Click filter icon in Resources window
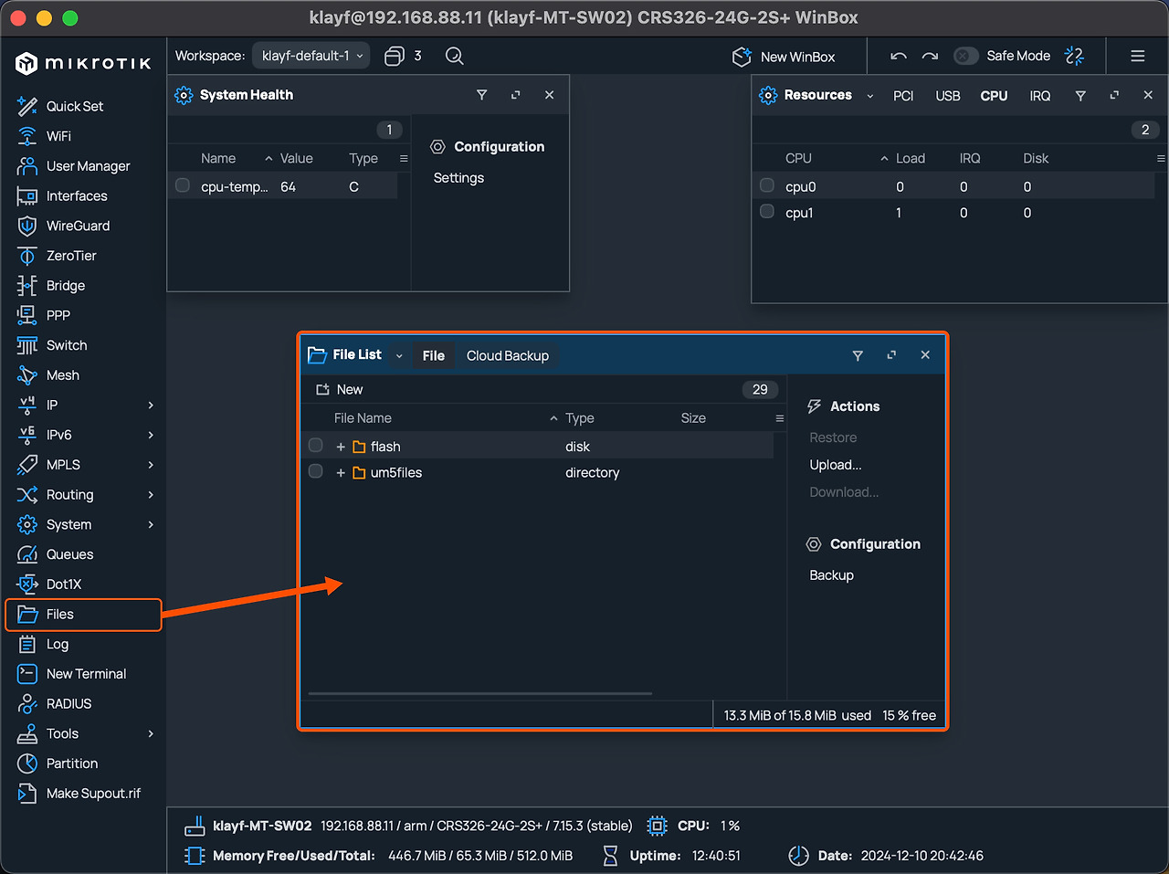1169x874 pixels. click(1080, 96)
